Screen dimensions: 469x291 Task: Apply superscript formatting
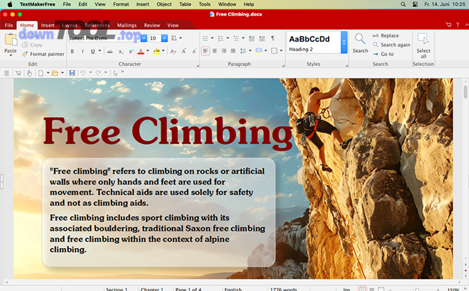tap(131, 52)
